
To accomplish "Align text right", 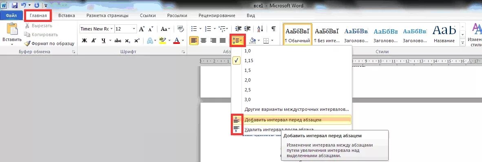I will [x=213, y=41].
